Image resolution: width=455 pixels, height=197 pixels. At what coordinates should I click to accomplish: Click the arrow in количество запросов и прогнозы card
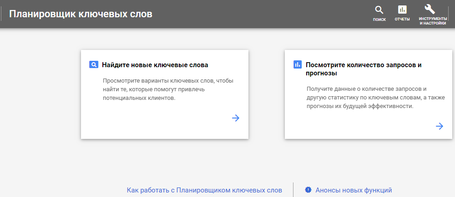[440, 126]
